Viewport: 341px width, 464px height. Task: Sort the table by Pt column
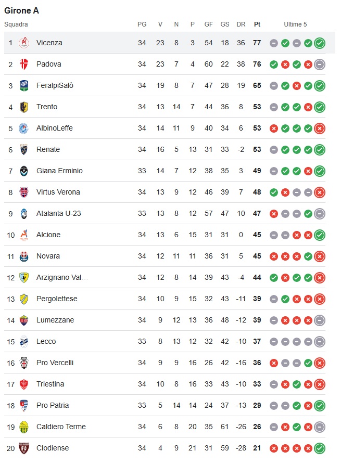coord(257,24)
